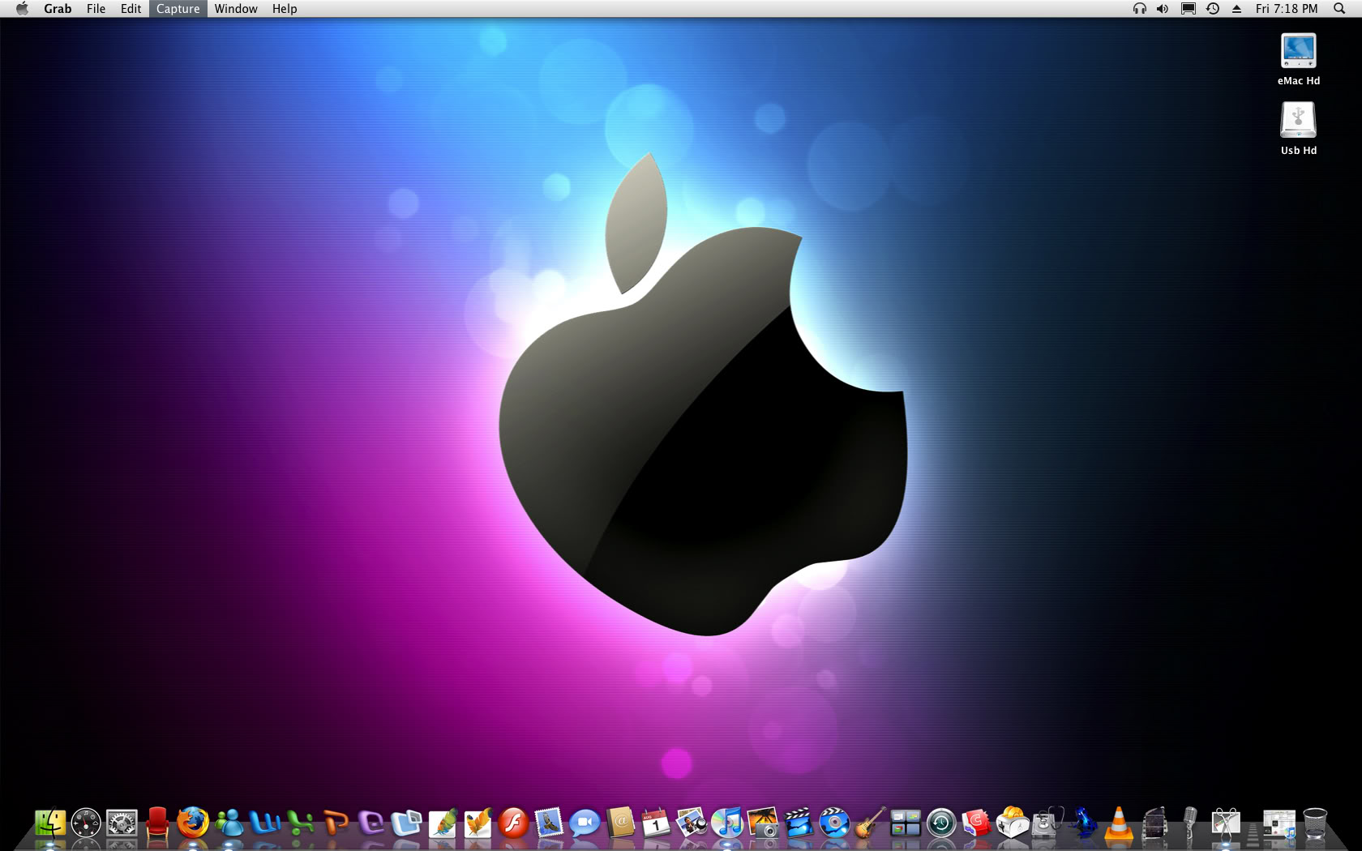
Task: Launch Preview from the Dock
Action: coord(692,823)
